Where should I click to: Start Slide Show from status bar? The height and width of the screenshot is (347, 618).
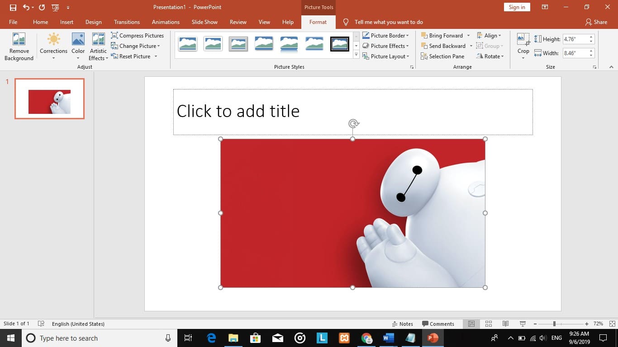(523, 324)
